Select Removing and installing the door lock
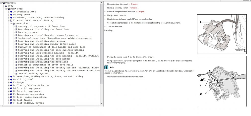 click(43, 62)
